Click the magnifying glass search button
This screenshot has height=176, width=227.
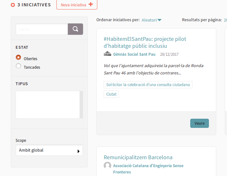[75, 29]
